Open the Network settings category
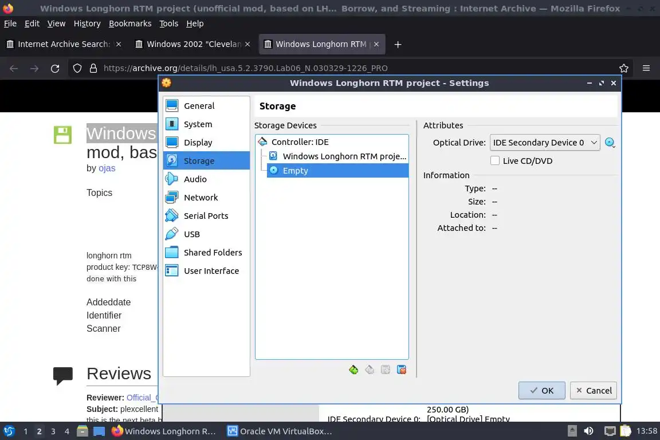The width and height of the screenshot is (660, 440). pos(206,198)
